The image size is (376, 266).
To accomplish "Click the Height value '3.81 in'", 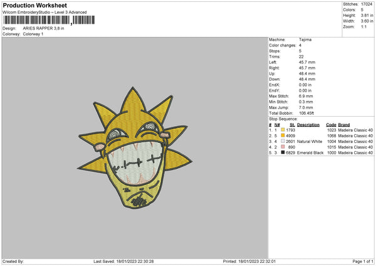I will (367, 15).
